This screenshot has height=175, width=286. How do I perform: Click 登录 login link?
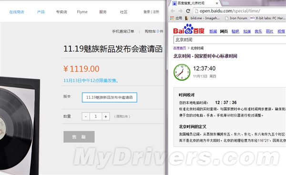point(147,12)
